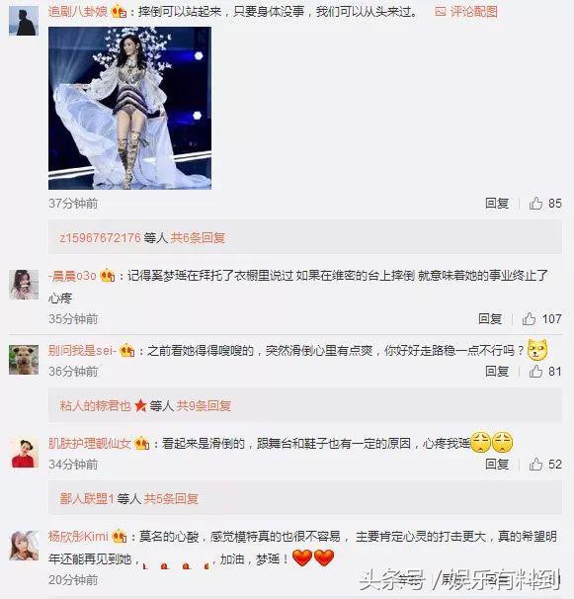
Task: Expand 共5条回复 replies
Action: pyautogui.click(x=171, y=498)
